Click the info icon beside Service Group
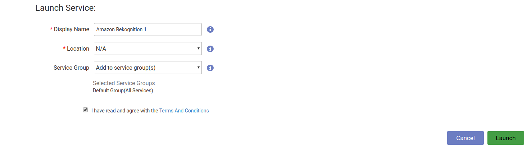 click(x=210, y=68)
